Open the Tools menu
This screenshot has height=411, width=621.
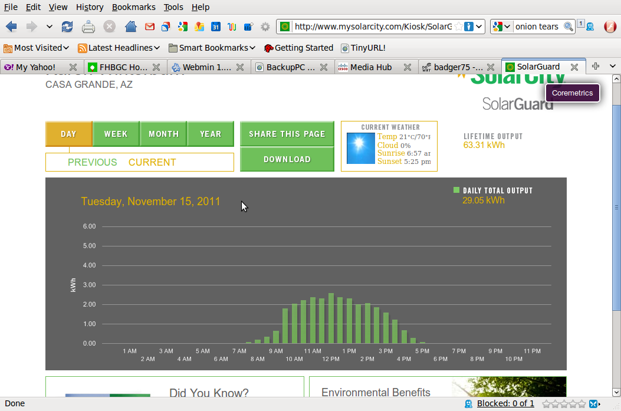(x=173, y=7)
